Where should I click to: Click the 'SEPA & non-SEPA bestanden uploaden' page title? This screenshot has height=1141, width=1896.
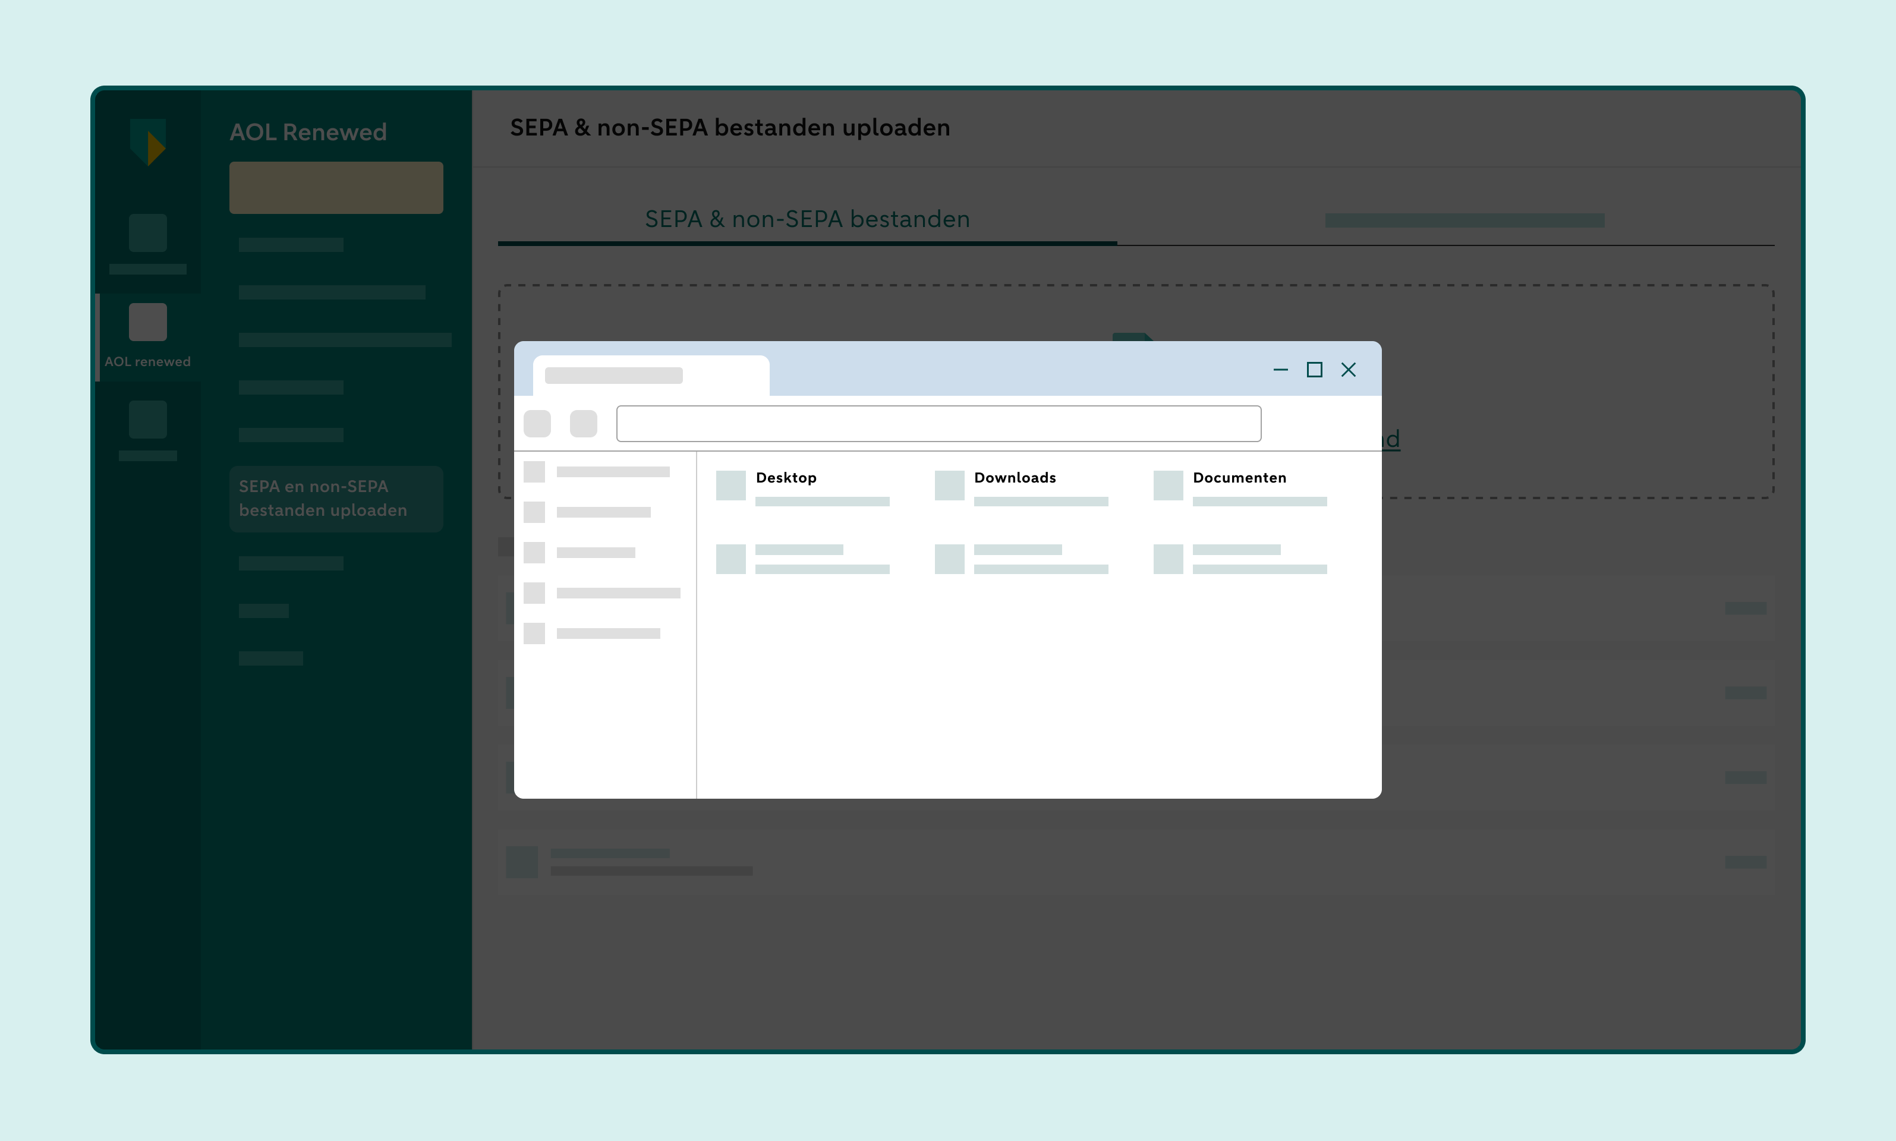click(x=730, y=128)
